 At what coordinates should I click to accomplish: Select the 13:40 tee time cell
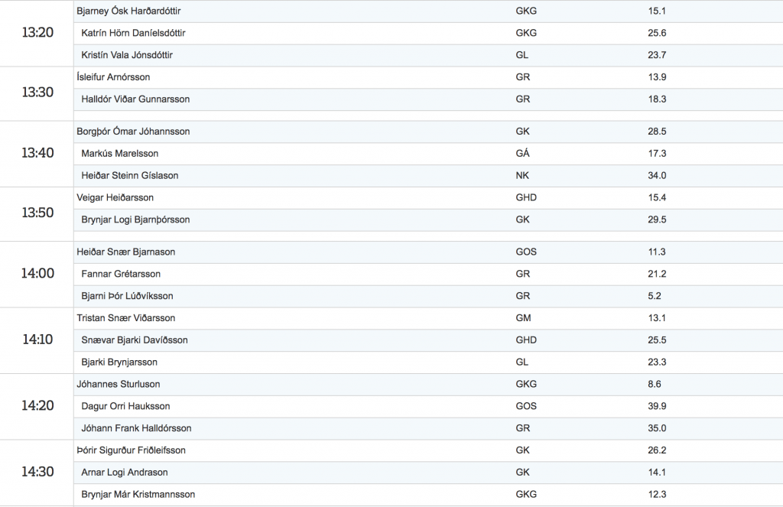(37, 154)
